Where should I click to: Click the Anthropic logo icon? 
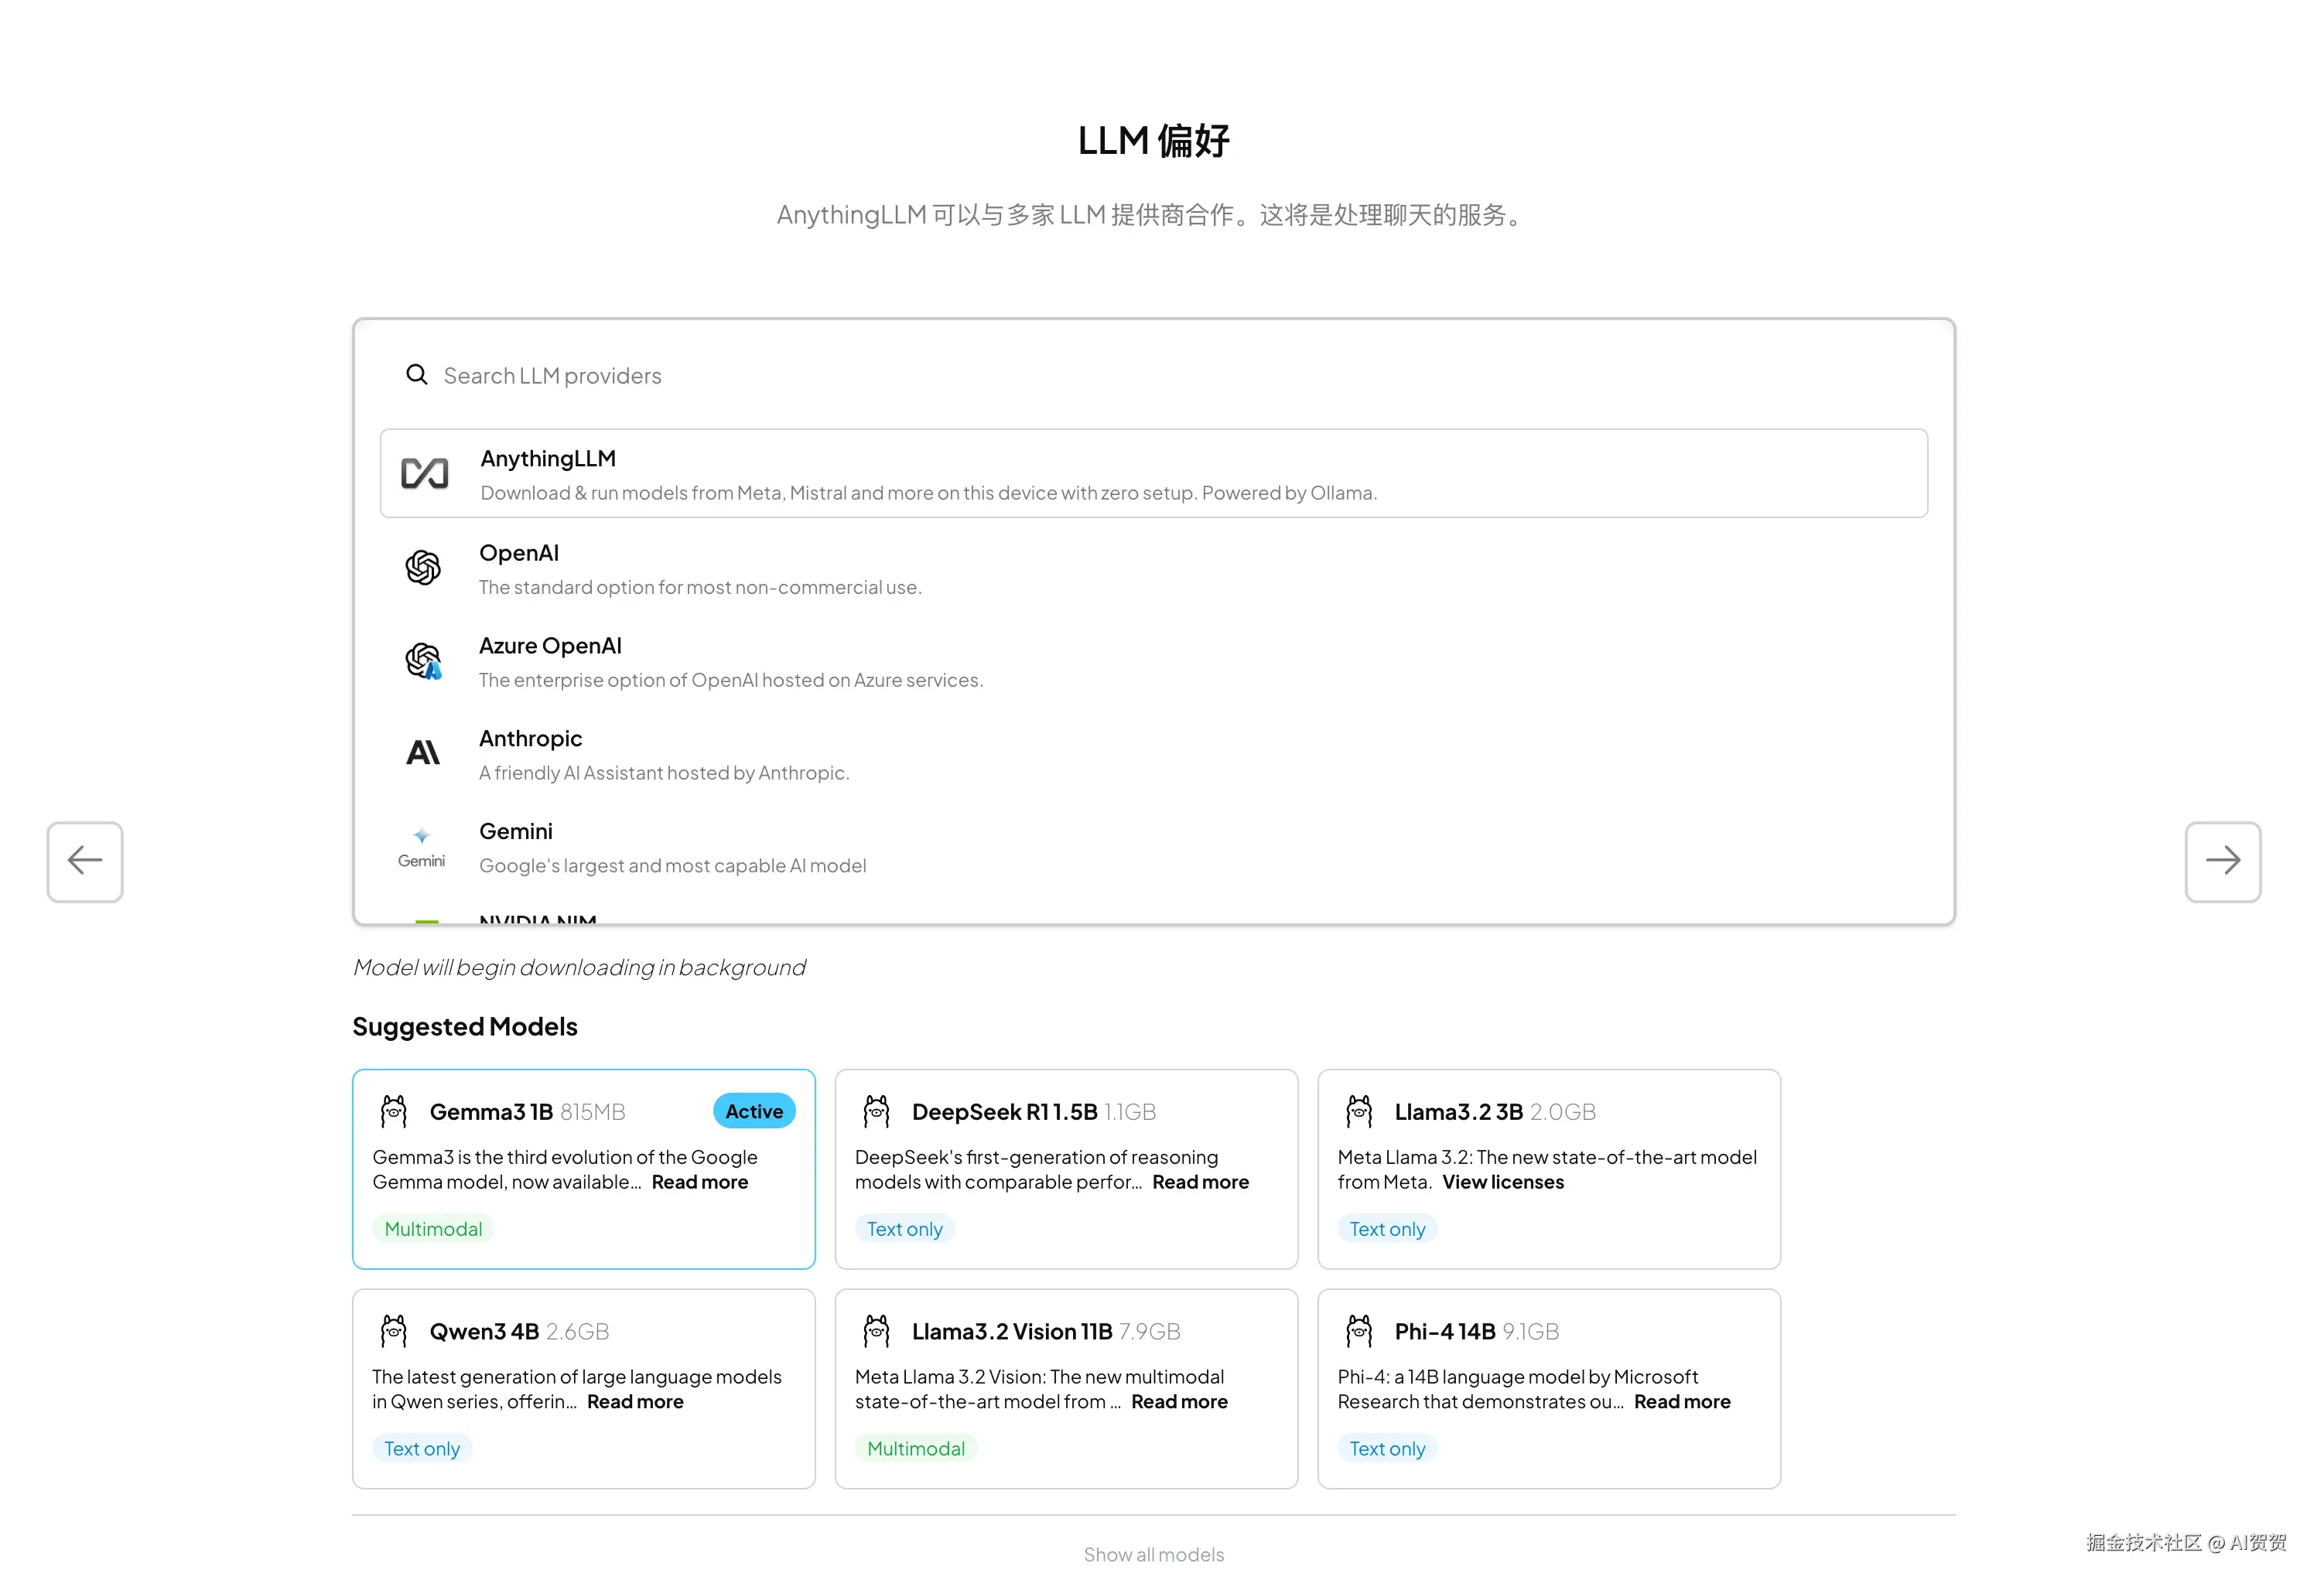pyautogui.click(x=423, y=752)
